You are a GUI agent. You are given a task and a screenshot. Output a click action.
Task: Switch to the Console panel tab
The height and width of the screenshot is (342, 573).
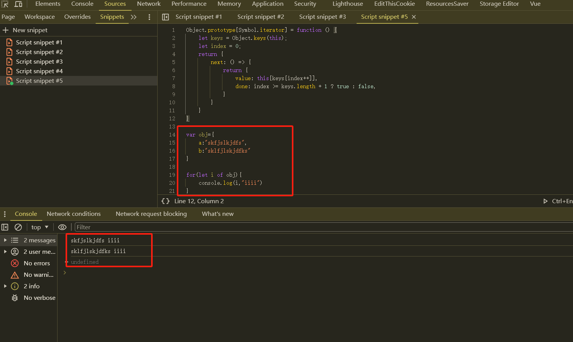pos(82,4)
